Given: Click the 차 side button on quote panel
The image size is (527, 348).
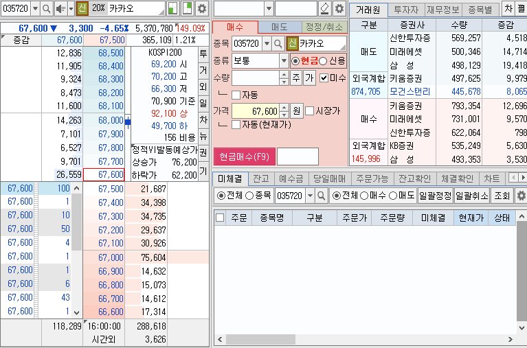Looking at the screenshot, I should click(x=203, y=119).
